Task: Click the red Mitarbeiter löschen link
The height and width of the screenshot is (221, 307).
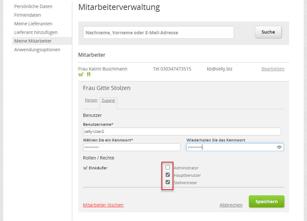Action: 103,205
